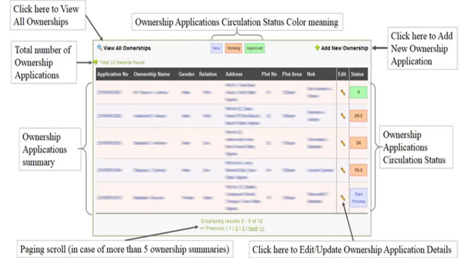Click the Nok column header
Viewport: 460px width, 258px height.
click(311, 74)
